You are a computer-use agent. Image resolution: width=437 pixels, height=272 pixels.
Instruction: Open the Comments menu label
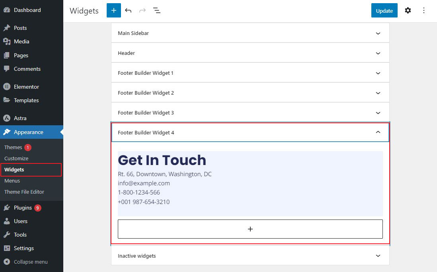point(27,69)
